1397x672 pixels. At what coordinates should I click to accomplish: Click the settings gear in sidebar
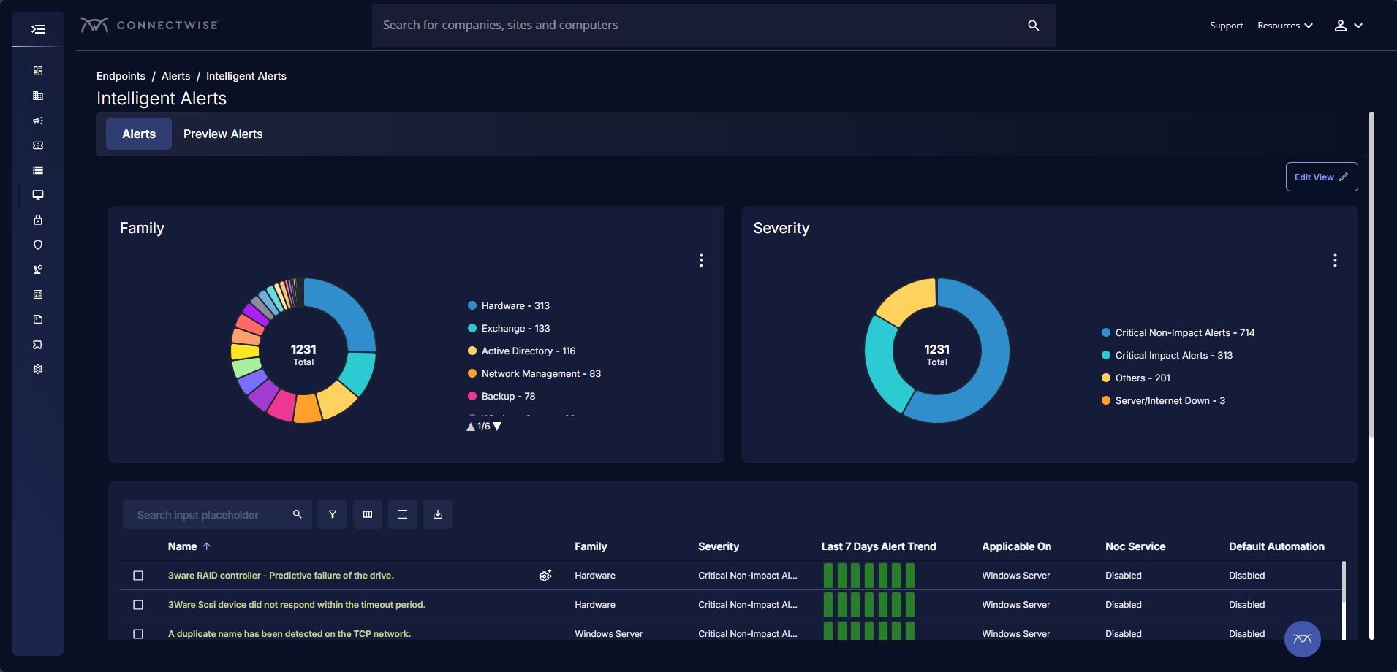tap(38, 369)
